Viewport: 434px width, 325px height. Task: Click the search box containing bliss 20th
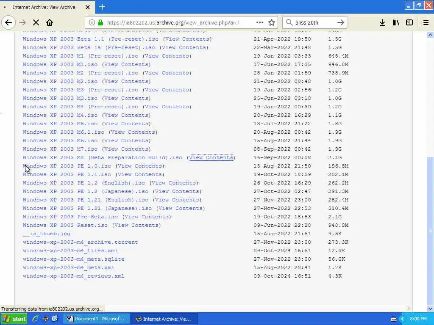click(x=314, y=22)
